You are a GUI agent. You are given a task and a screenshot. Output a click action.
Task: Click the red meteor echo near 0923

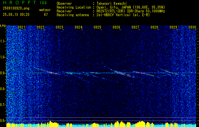point(53,73)
